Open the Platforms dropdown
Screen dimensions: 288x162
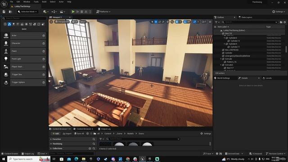[x=103, y=12]
